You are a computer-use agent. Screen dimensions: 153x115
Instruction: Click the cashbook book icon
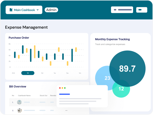click(x=11, y=10)
